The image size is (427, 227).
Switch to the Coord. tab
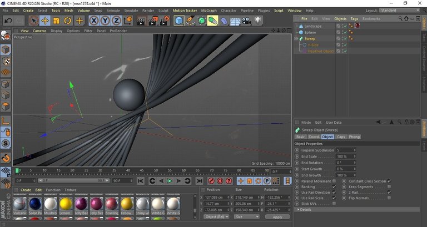[x=314, y=137]
